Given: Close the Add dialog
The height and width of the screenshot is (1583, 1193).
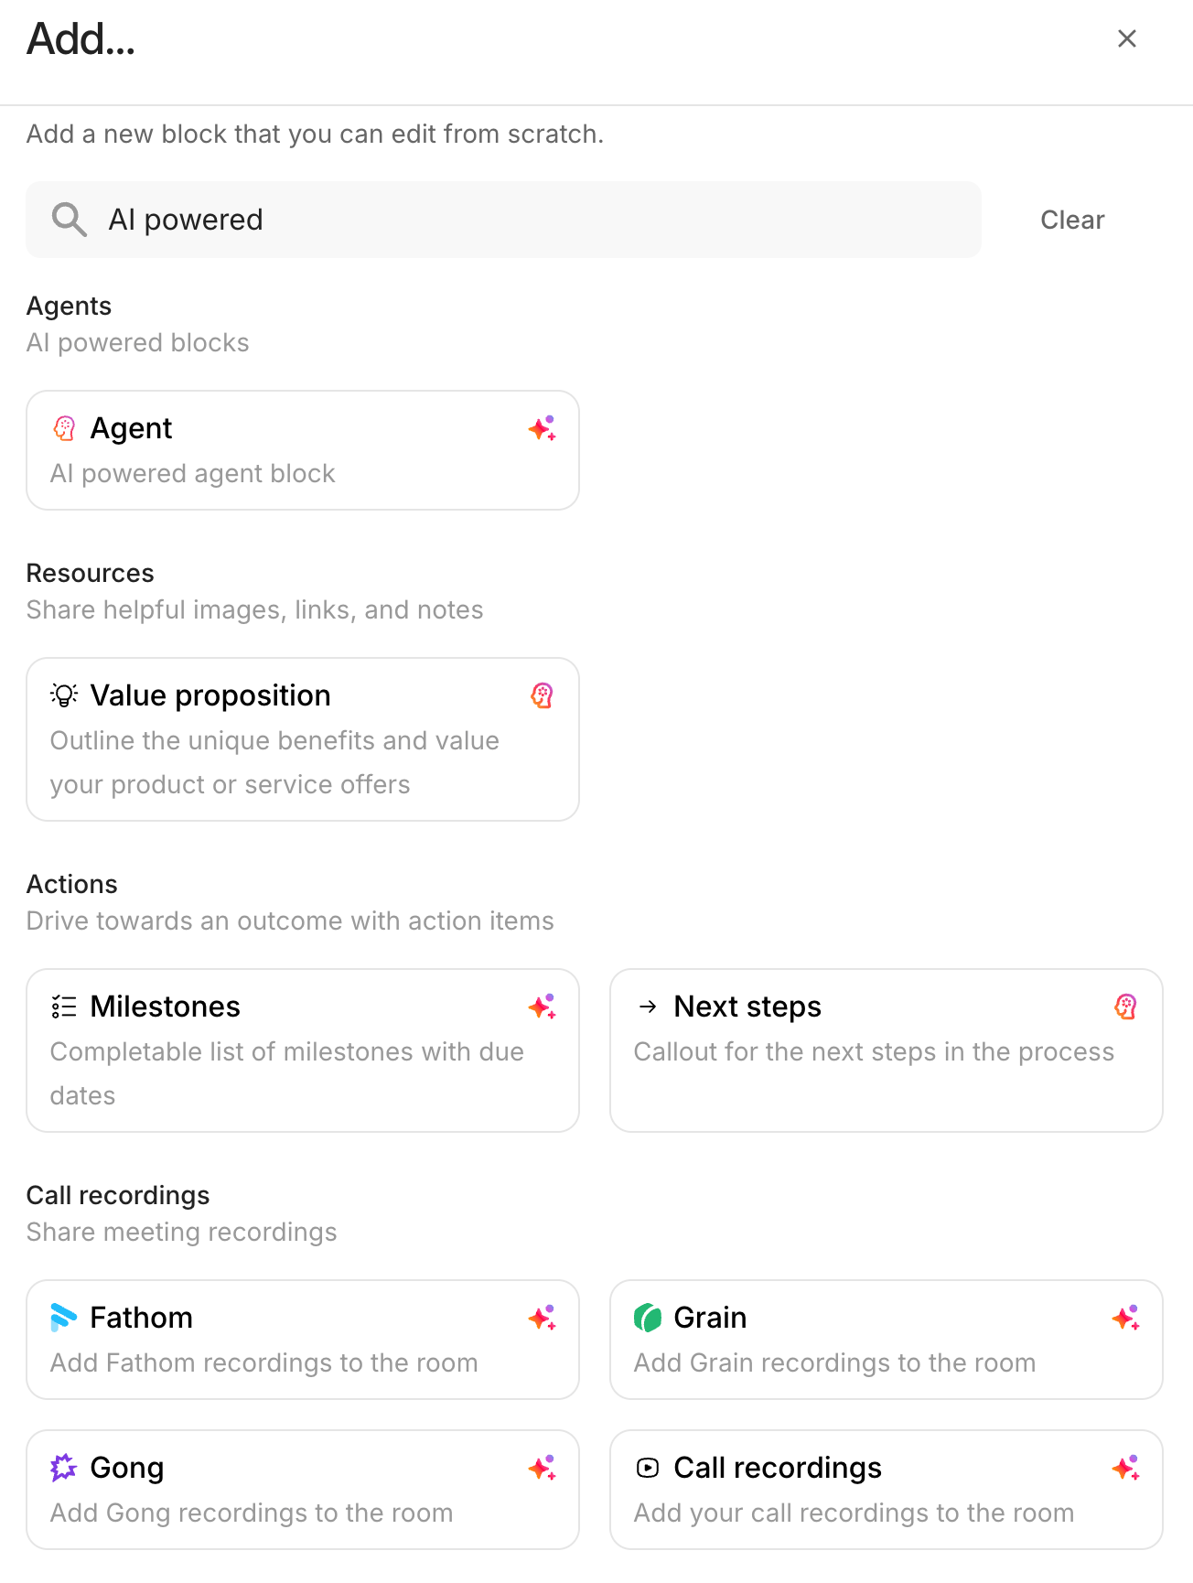Looking at the screenshot, I should 1127,38.
